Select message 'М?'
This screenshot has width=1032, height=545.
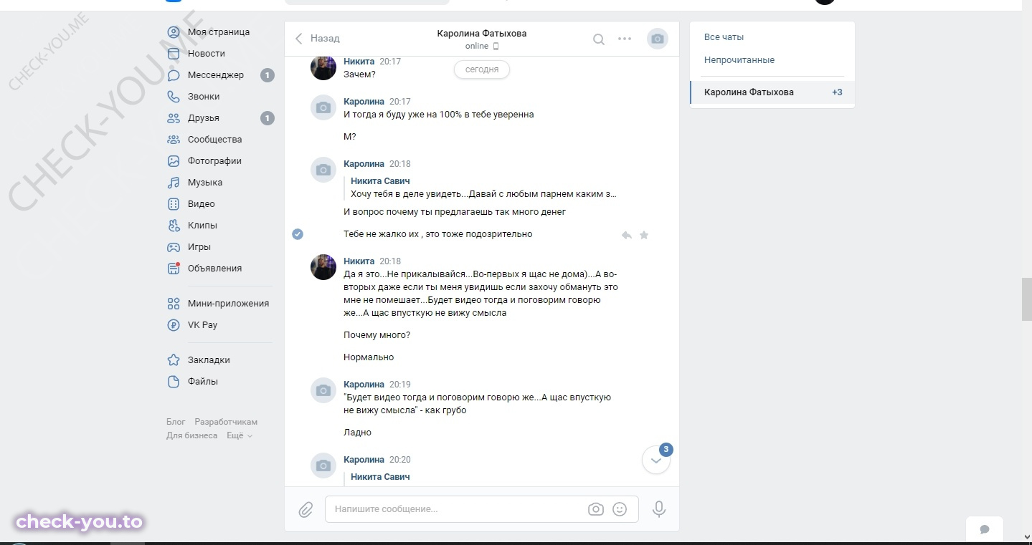pyautogui.click(x=350, y=137)
